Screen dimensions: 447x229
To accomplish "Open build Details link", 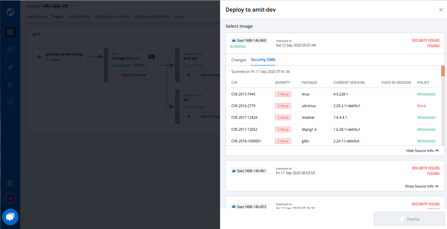I will (139, 65).
